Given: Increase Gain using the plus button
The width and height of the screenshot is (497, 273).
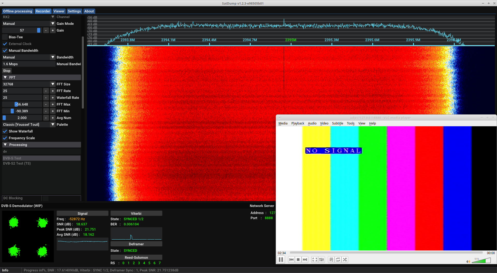Looking at the screenshot, I should 53,30.
